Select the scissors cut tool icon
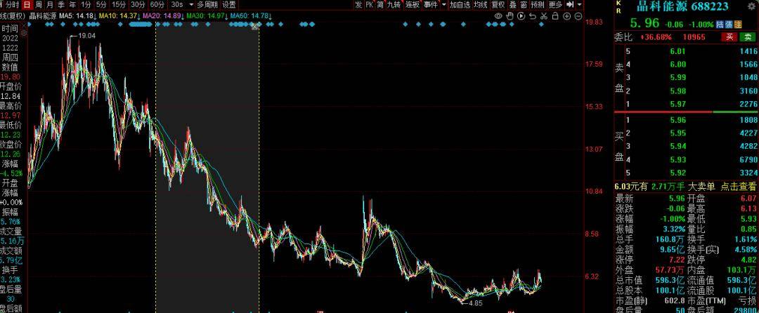Image resolution: width=759 pixels, height=313 pixels. 544,16
